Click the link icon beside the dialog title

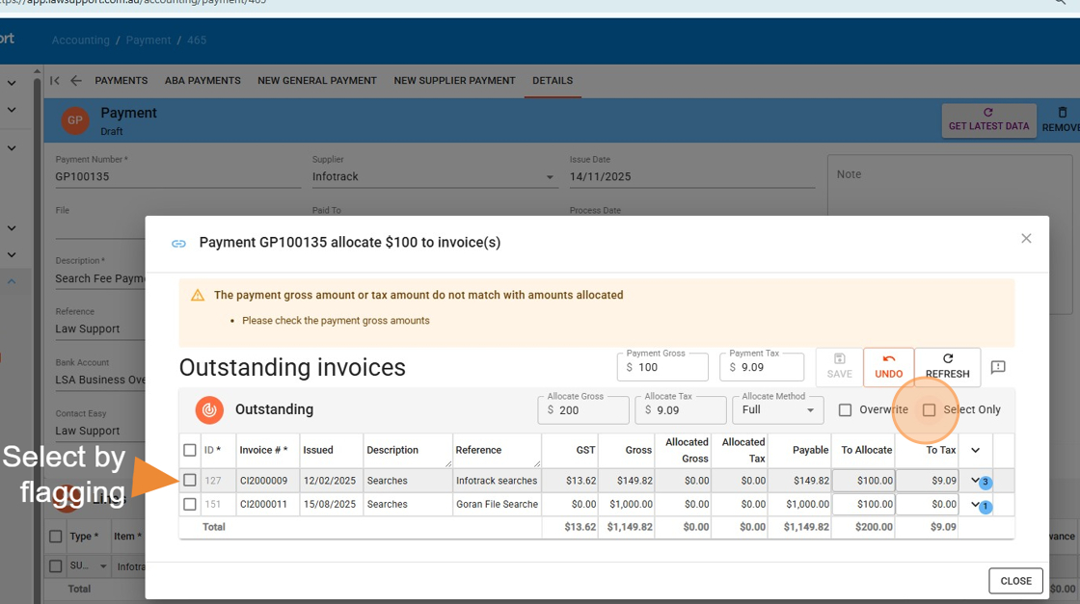178,243
